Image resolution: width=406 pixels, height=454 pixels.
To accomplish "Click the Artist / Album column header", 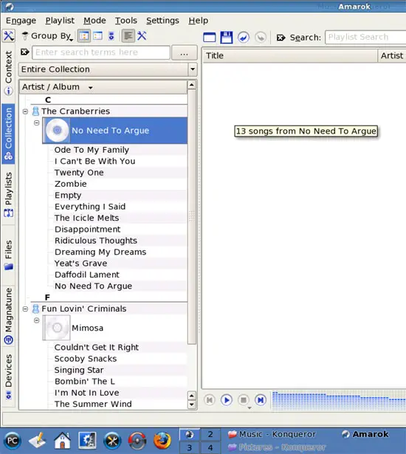I will (x=103, y=87).
